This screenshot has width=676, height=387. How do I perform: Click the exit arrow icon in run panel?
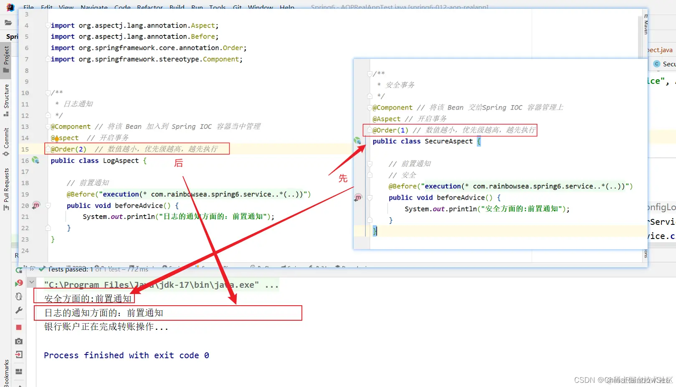coord(19,354)
